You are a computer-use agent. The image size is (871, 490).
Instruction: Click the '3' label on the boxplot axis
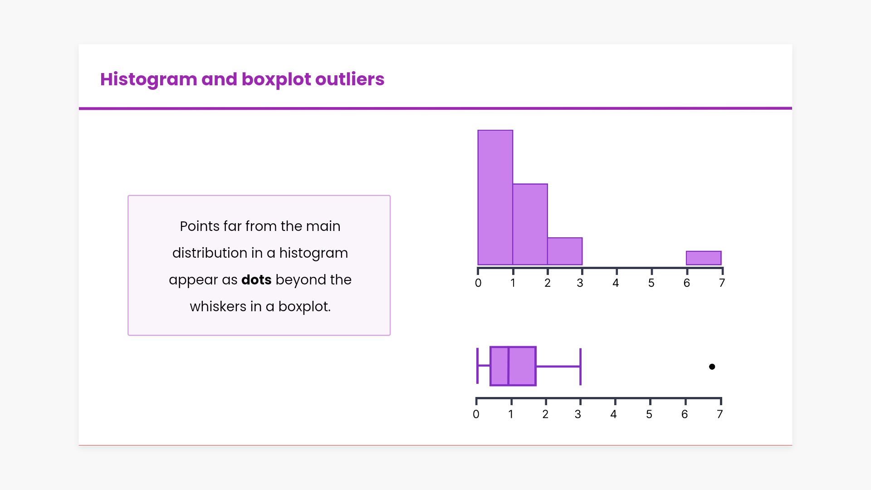(578, 414)
